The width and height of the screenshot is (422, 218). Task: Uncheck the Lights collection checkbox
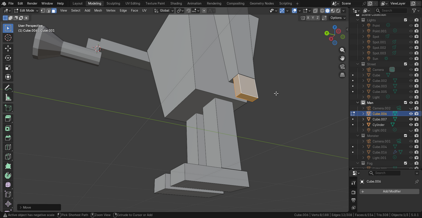(405, 20)
